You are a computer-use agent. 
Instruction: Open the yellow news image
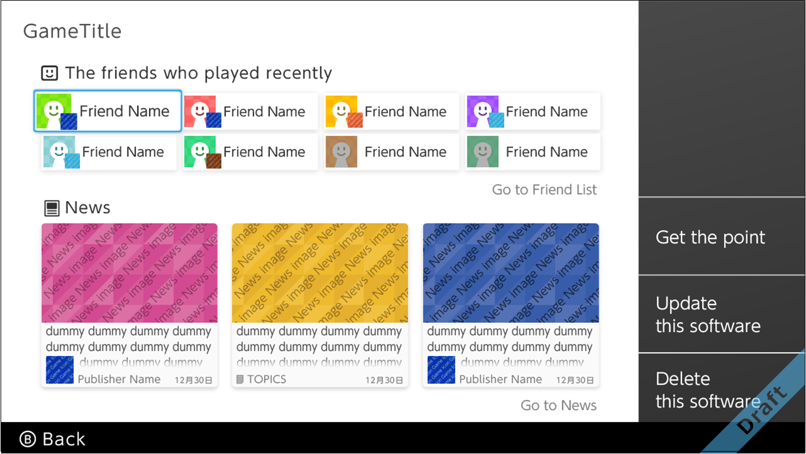[320, 273]
